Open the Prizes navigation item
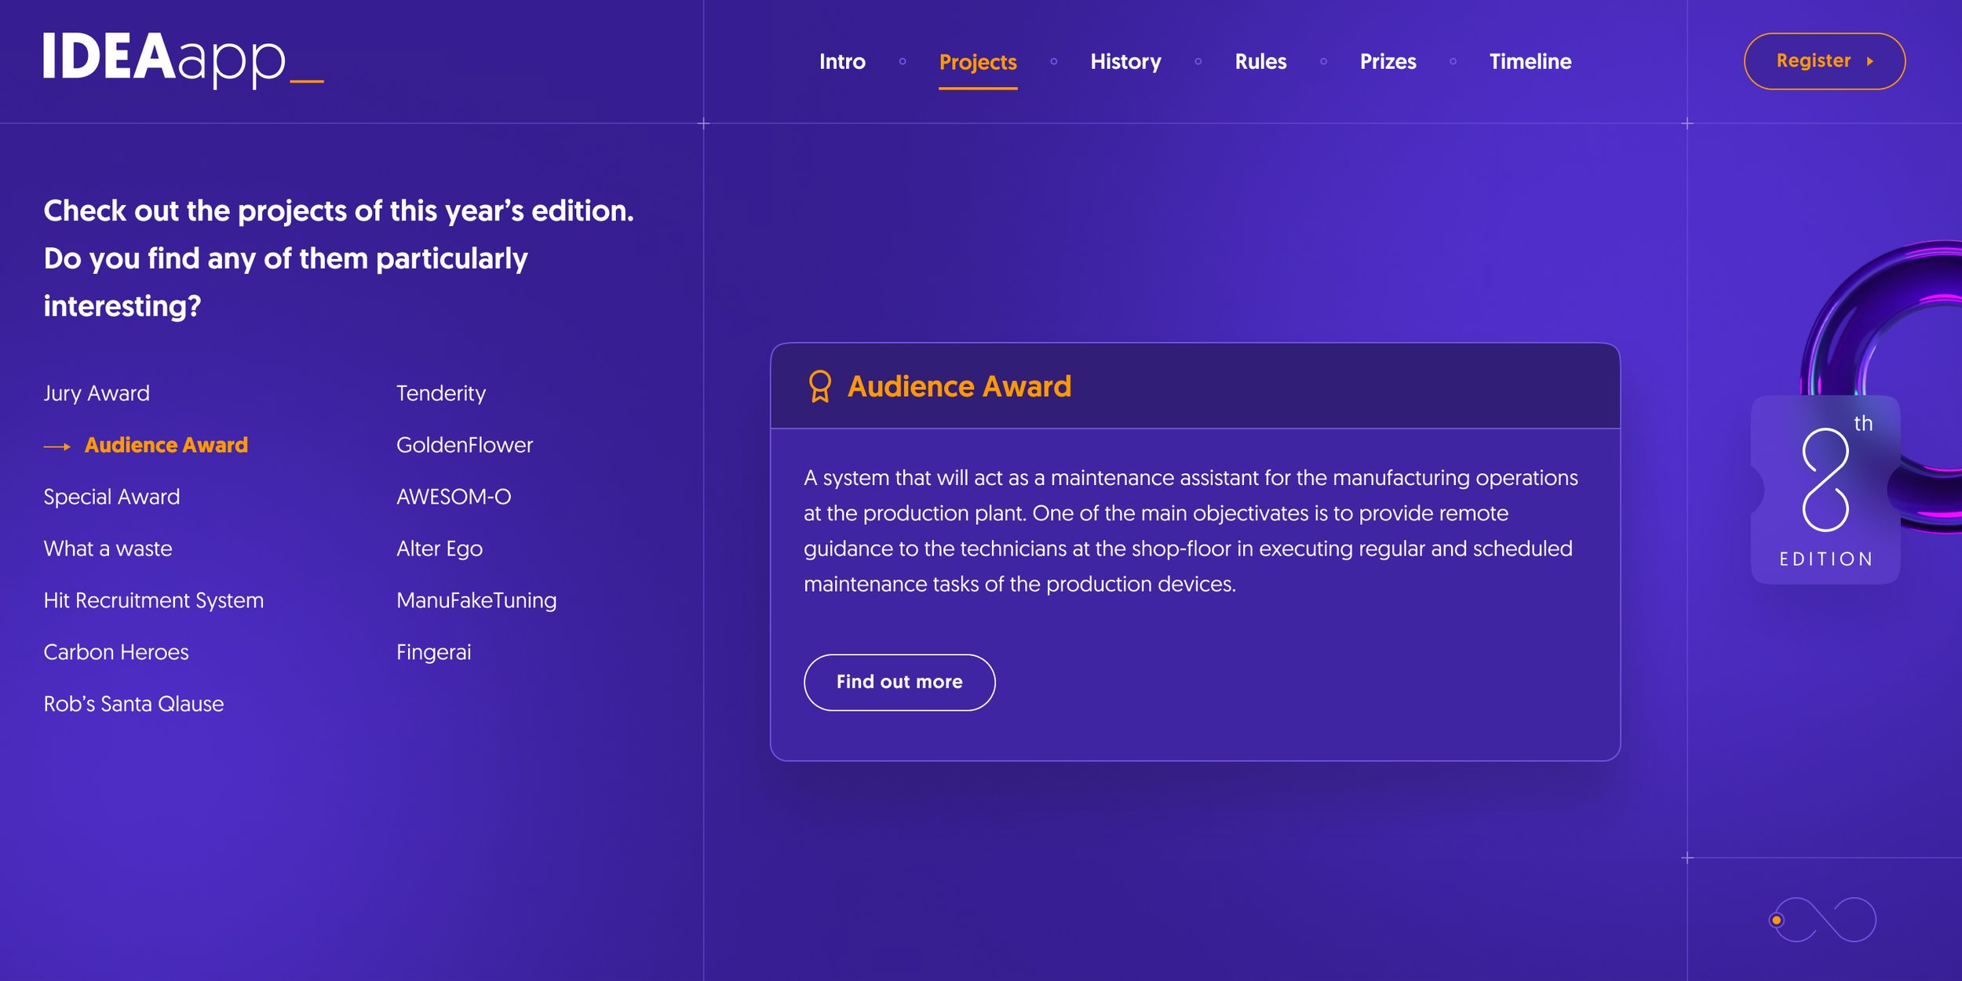The image size is (1962, 981). pos(1388,61)
